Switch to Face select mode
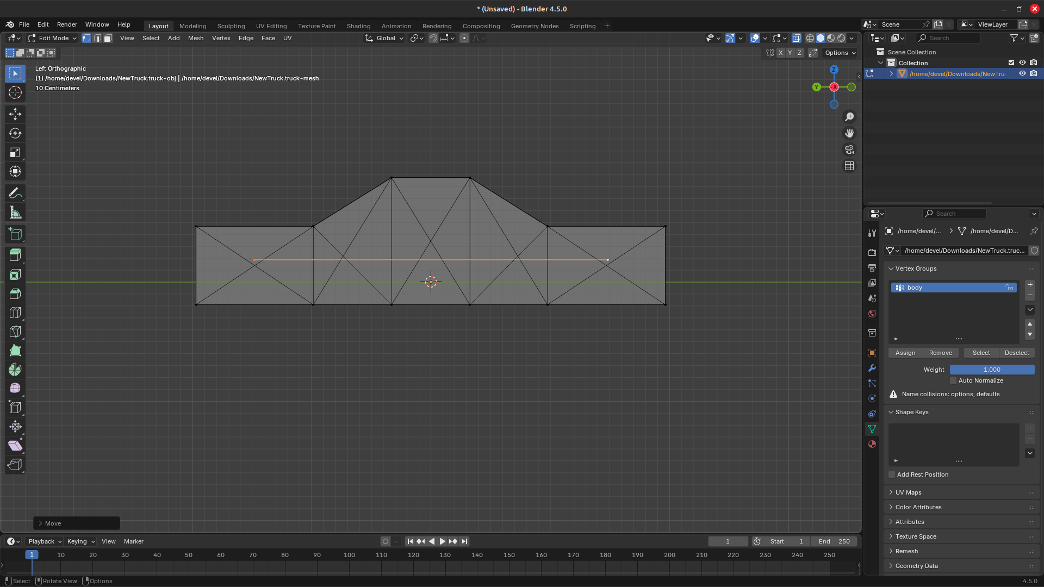This screenshot has width=1044, height=587. (108, 38)
